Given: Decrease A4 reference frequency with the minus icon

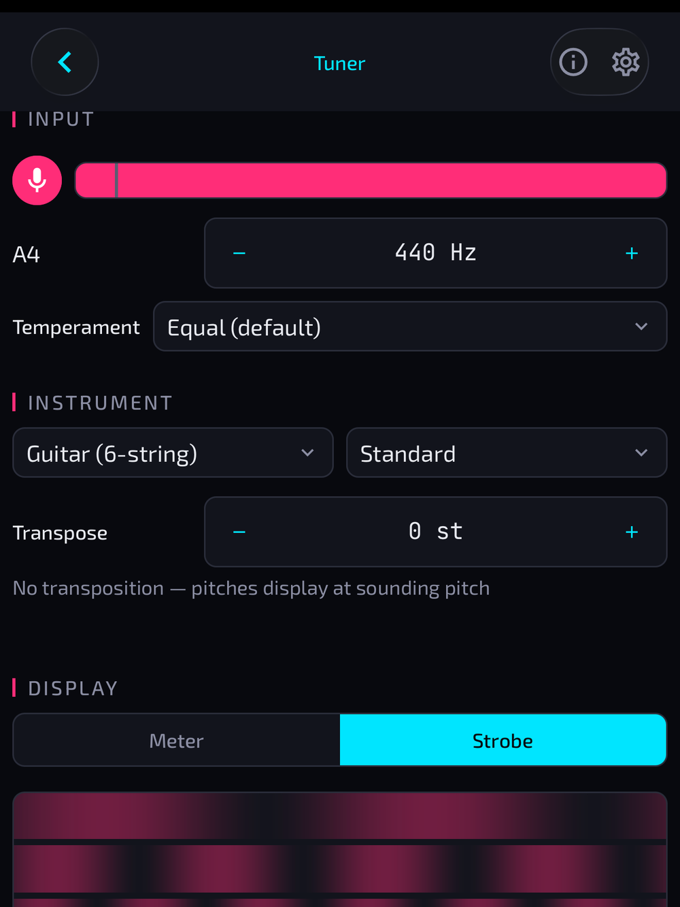Looking at the screenshot, I should click(239, 253).
